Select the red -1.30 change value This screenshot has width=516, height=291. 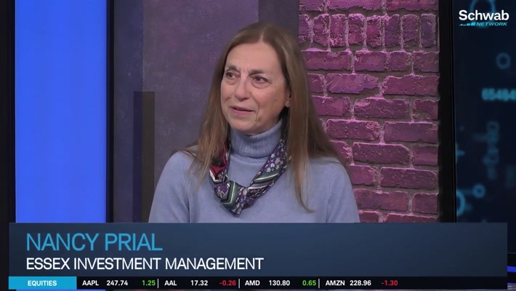(x=390, y=283)
